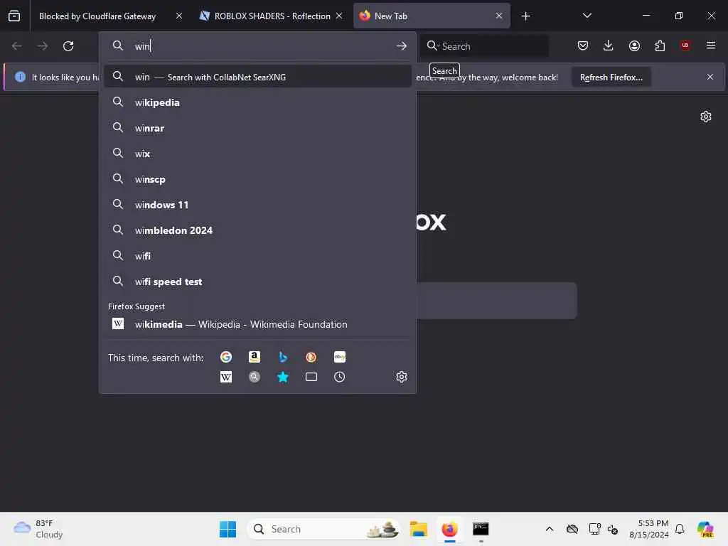Open Copilot preview icon in taskbar
Screen dimensions: 728x546
[x=705, y=529]
